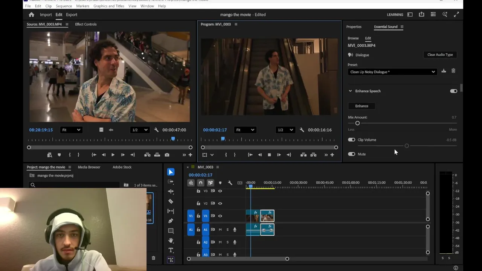
Task: Export a frame from the Source monitor
Action: (x=167, y=155)
